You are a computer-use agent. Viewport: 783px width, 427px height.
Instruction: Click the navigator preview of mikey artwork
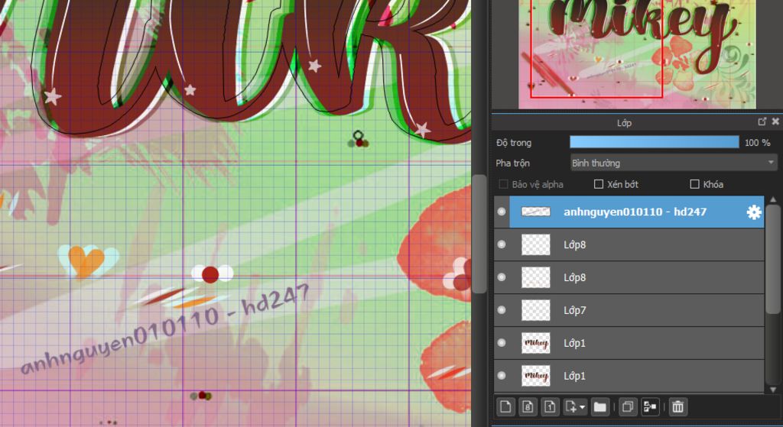tap(637, 54)
